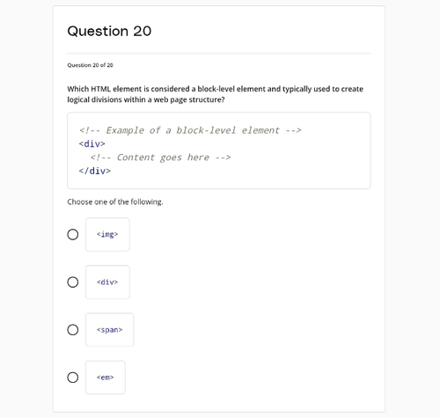
Task: Mark the <em> option radio button
Action: point(73,378)
